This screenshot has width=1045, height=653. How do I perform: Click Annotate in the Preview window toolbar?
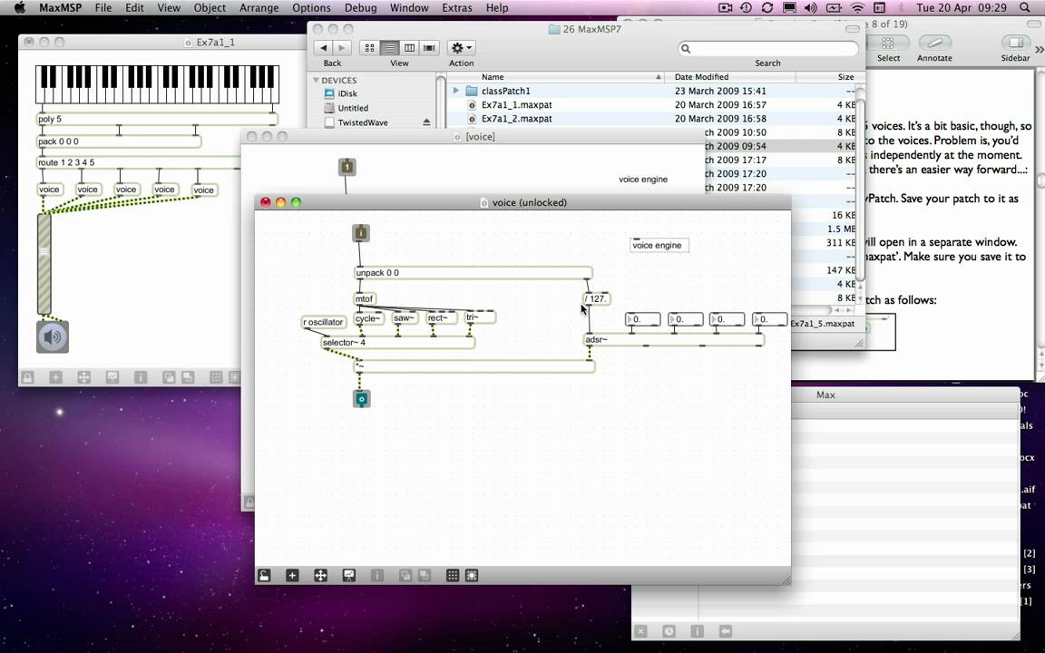pos(934,44)
